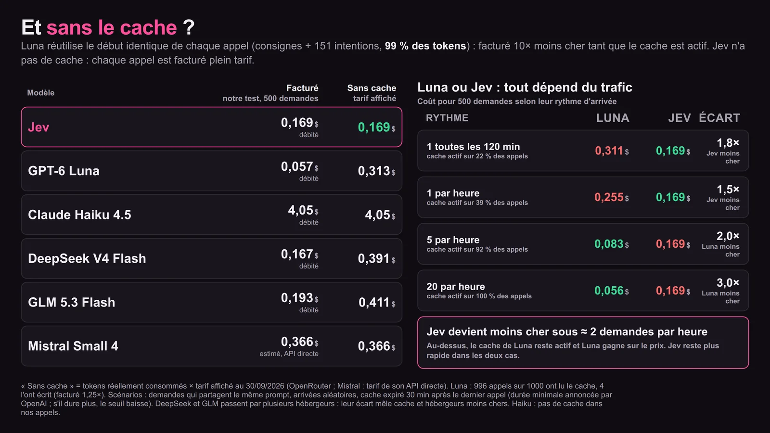The image size is (770, 433).
Task: Select the "5 par heure" rhythm label
Action: tap(453, 240)
